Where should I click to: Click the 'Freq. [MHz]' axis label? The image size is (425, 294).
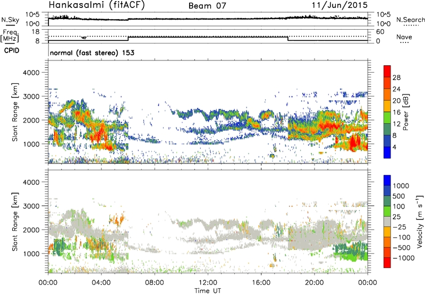point(10,36)
